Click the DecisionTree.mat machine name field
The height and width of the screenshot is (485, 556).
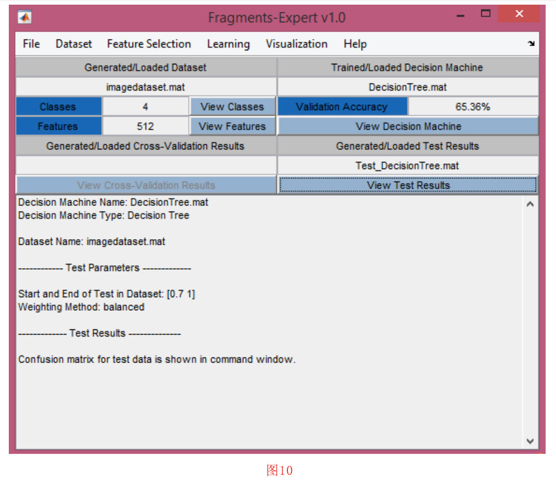point(408,87)
